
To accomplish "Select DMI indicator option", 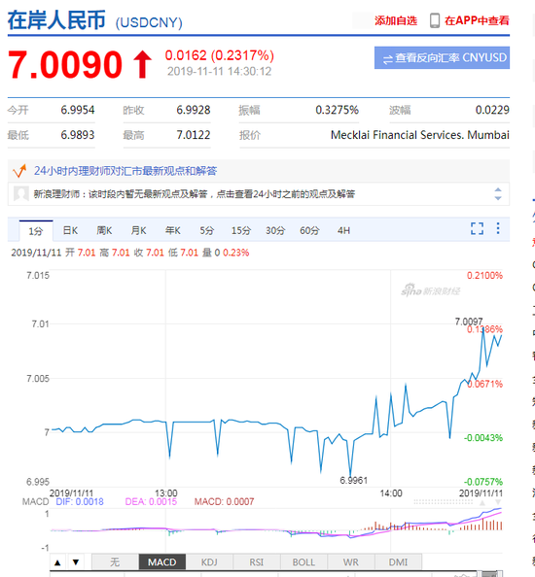I will click(398, 561).
